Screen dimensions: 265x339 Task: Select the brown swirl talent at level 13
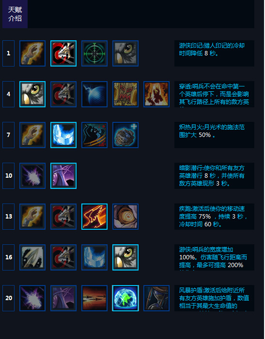click(125, 217)
